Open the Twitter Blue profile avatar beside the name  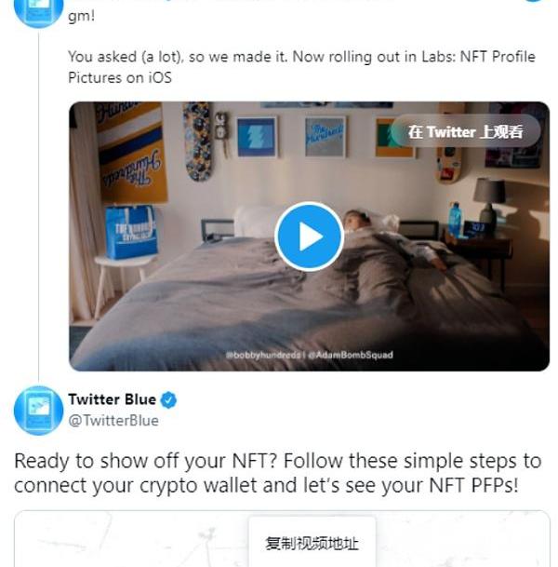pos(39,411)
